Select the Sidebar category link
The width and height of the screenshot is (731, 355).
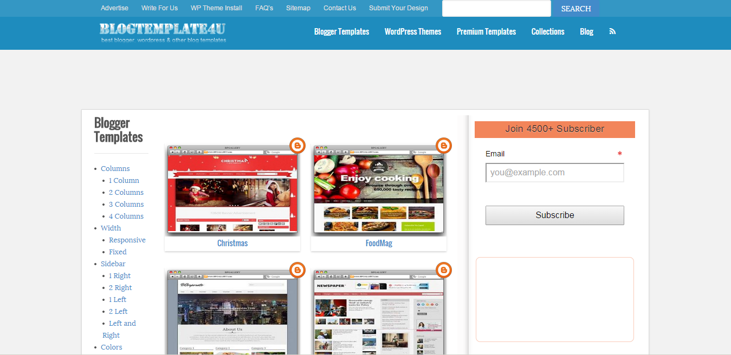click(113, 264)
